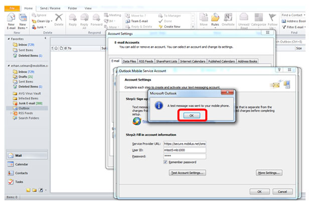The height and width of the screenshot is (206, 310).
Task: Select the Reply & Delete quick step
Action: (x=139, y=27)
